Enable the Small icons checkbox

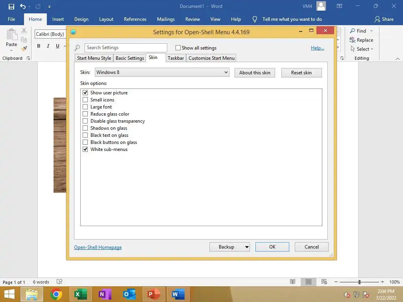85,99
